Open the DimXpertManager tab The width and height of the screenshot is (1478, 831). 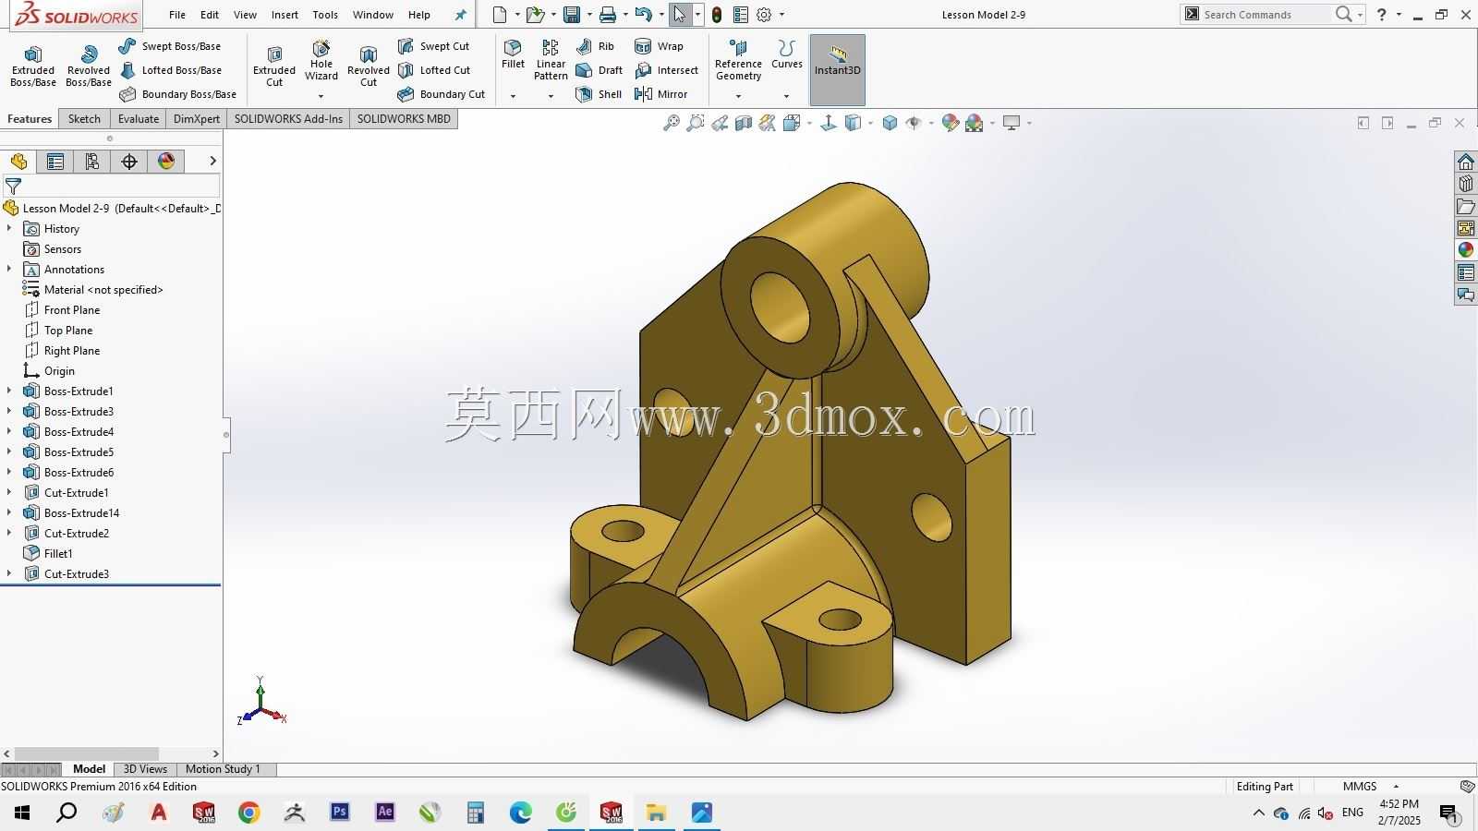pyautogui.click(x=129, y=162)
